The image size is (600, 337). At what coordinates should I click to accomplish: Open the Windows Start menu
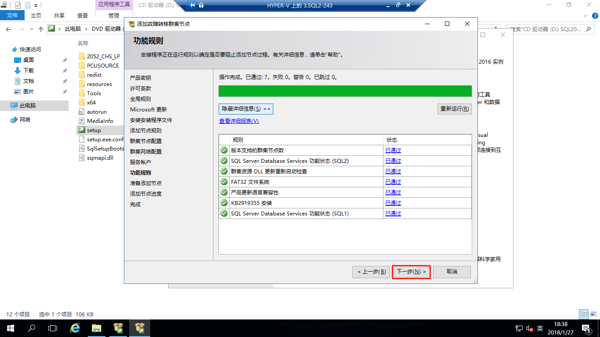coord(10,328)
